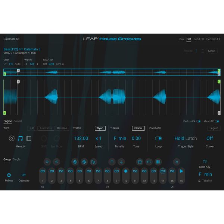Image resolution: width=224 pixels, height=224 pixels.
Task: Click the Calamata Kit preset name
Action: click(12, 39)
